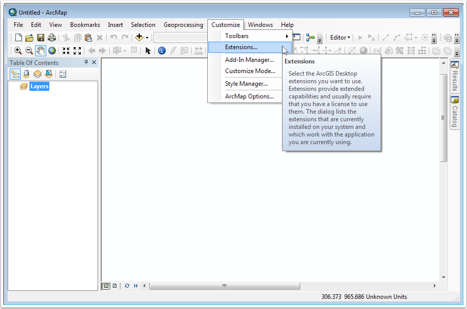Switch to List By Source view

(26, 74)
